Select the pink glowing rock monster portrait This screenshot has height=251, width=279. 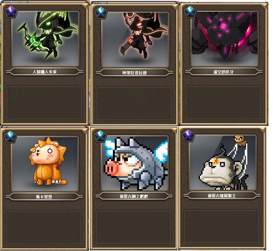click(x=225, y=39)
